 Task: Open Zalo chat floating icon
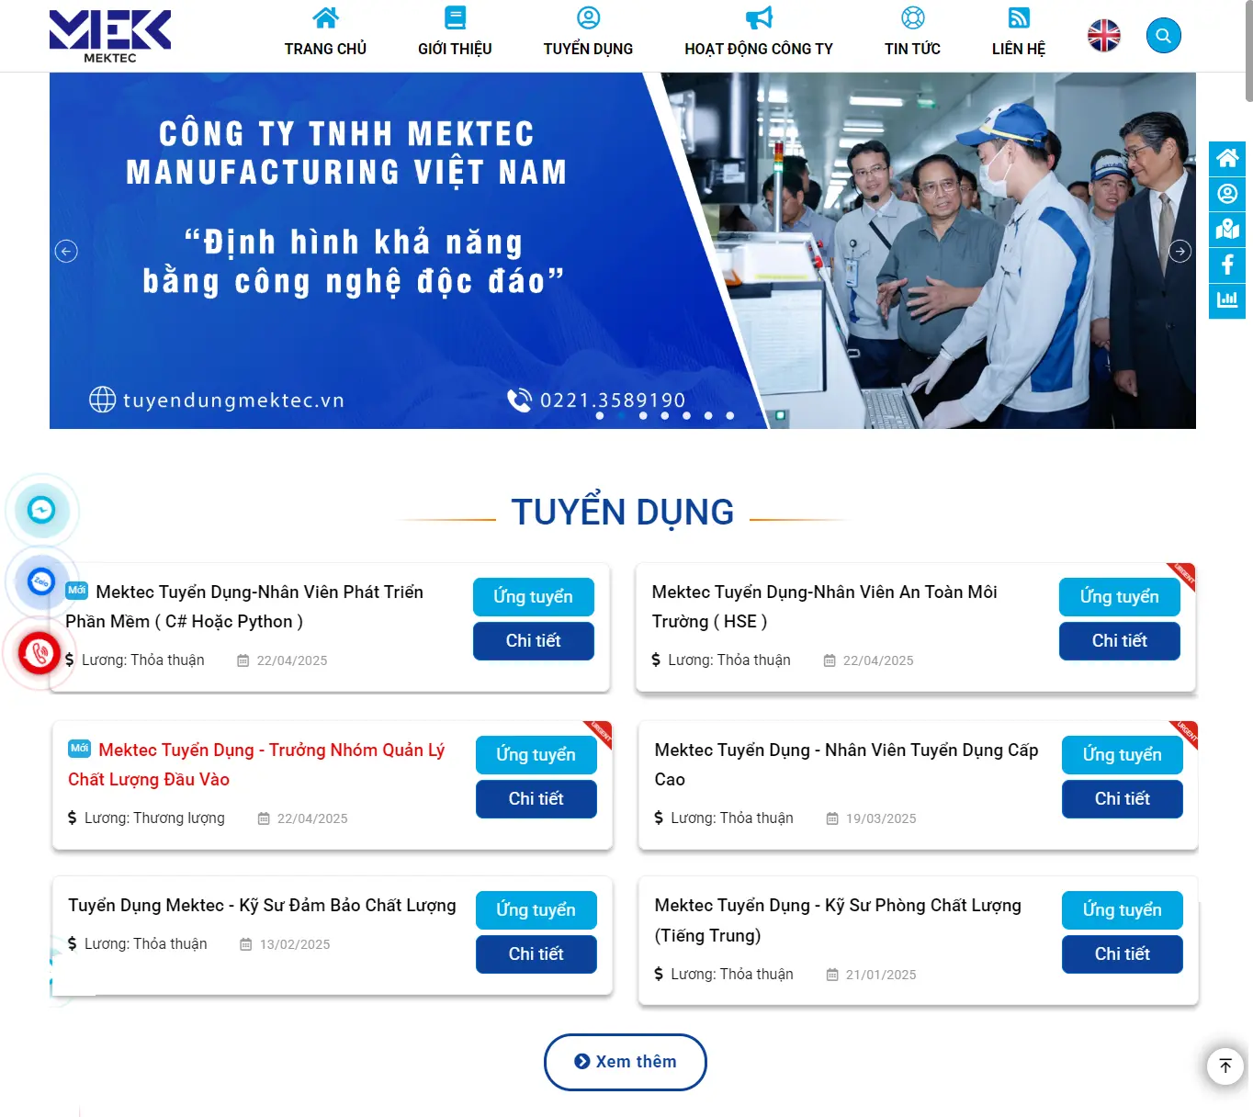(x=41, y=581)
